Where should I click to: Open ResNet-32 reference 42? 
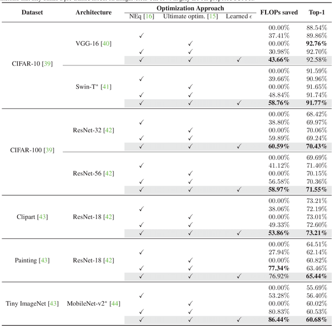click(x=108, y=130)
